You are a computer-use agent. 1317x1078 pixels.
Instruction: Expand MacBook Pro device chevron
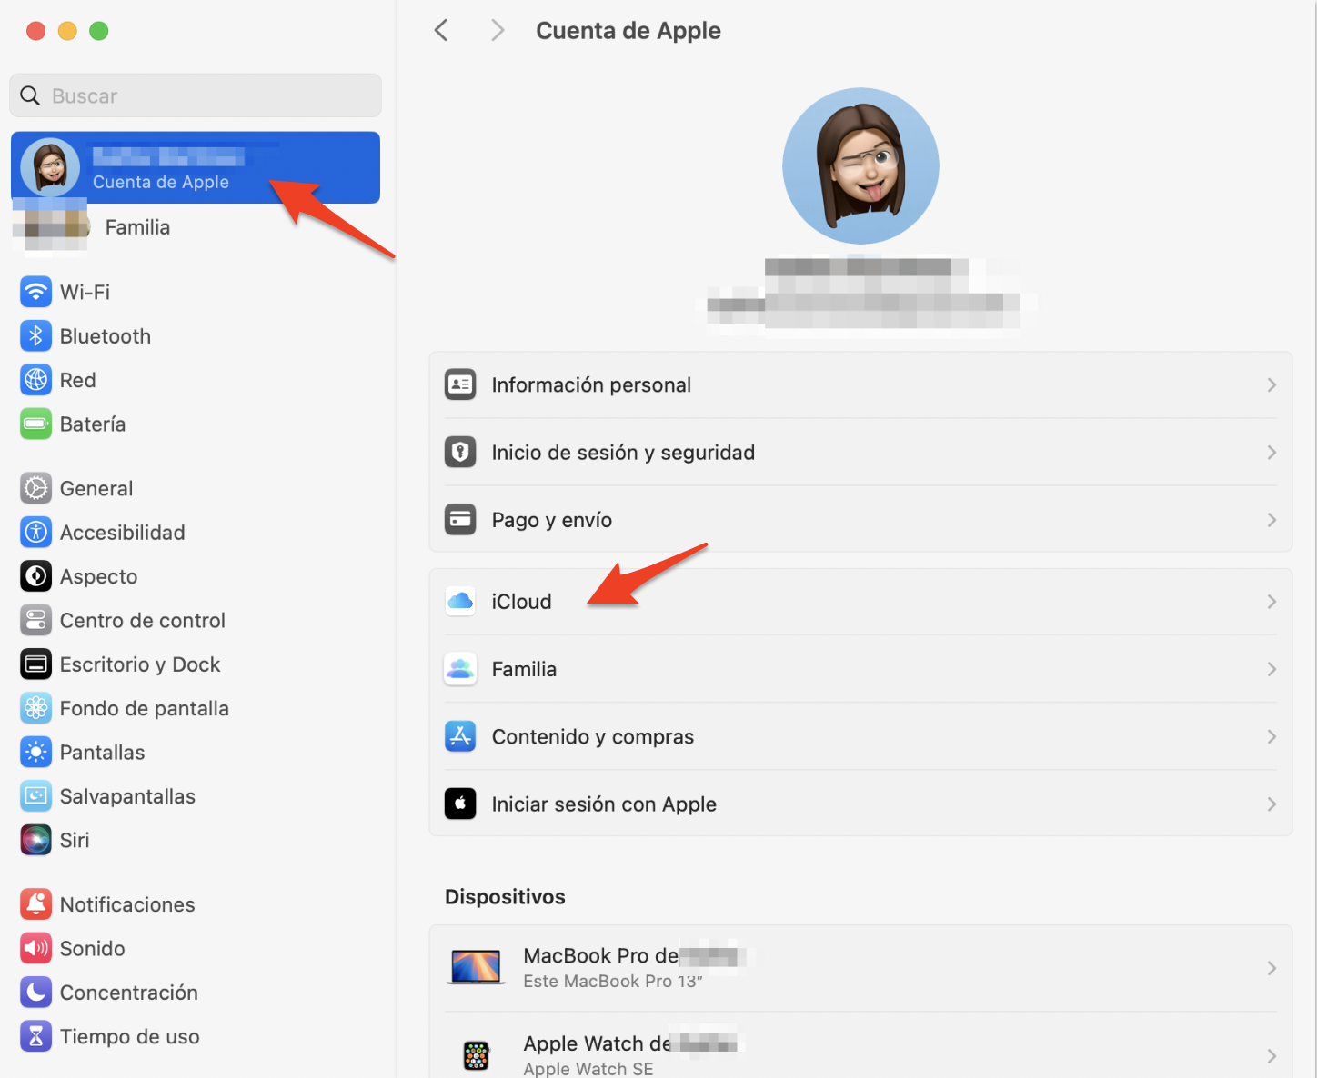[x=1272, y=968]
